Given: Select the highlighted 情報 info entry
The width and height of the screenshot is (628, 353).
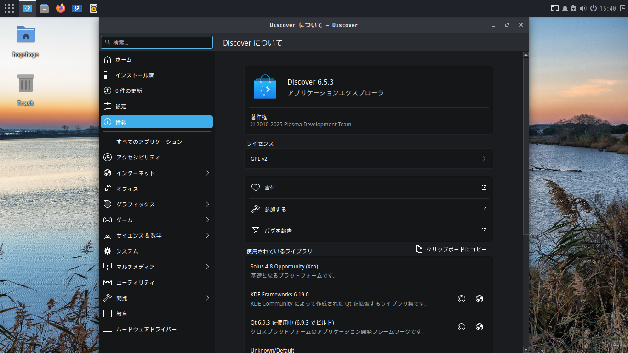Looking at the screenshot, I should point(156,122).
